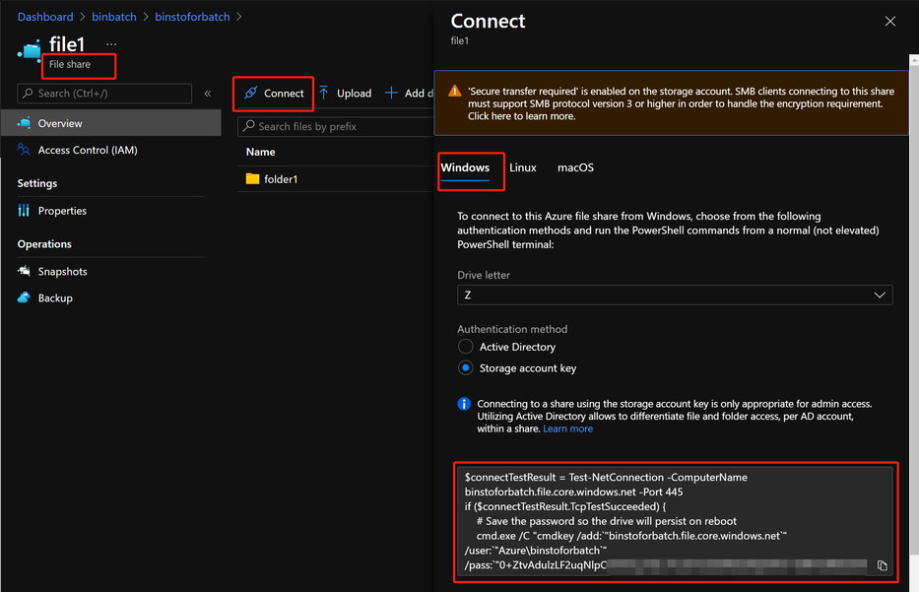This screenshot has height=592, width=919.
Task: Click the Snapshots icon
Action: point(24,271)
